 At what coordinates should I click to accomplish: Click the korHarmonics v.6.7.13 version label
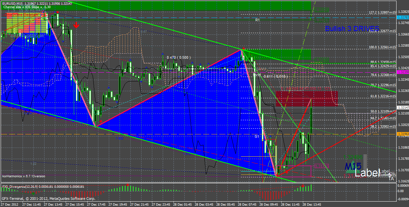click(24, 176)
